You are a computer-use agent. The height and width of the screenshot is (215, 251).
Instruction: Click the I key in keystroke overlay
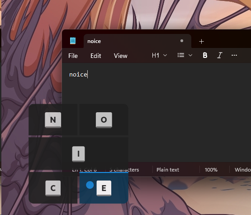pos(78,154)
